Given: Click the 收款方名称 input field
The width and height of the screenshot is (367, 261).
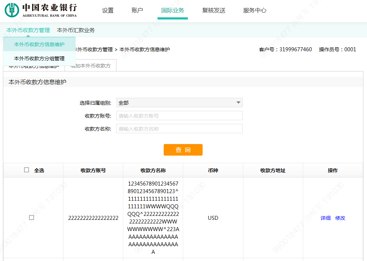Looking at the screenshot, I should (x=179, y=128).
